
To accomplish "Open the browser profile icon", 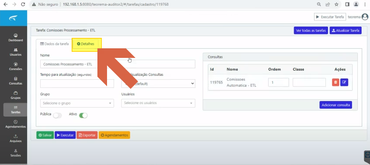I will pyautogui.click(x=356, y=4).
